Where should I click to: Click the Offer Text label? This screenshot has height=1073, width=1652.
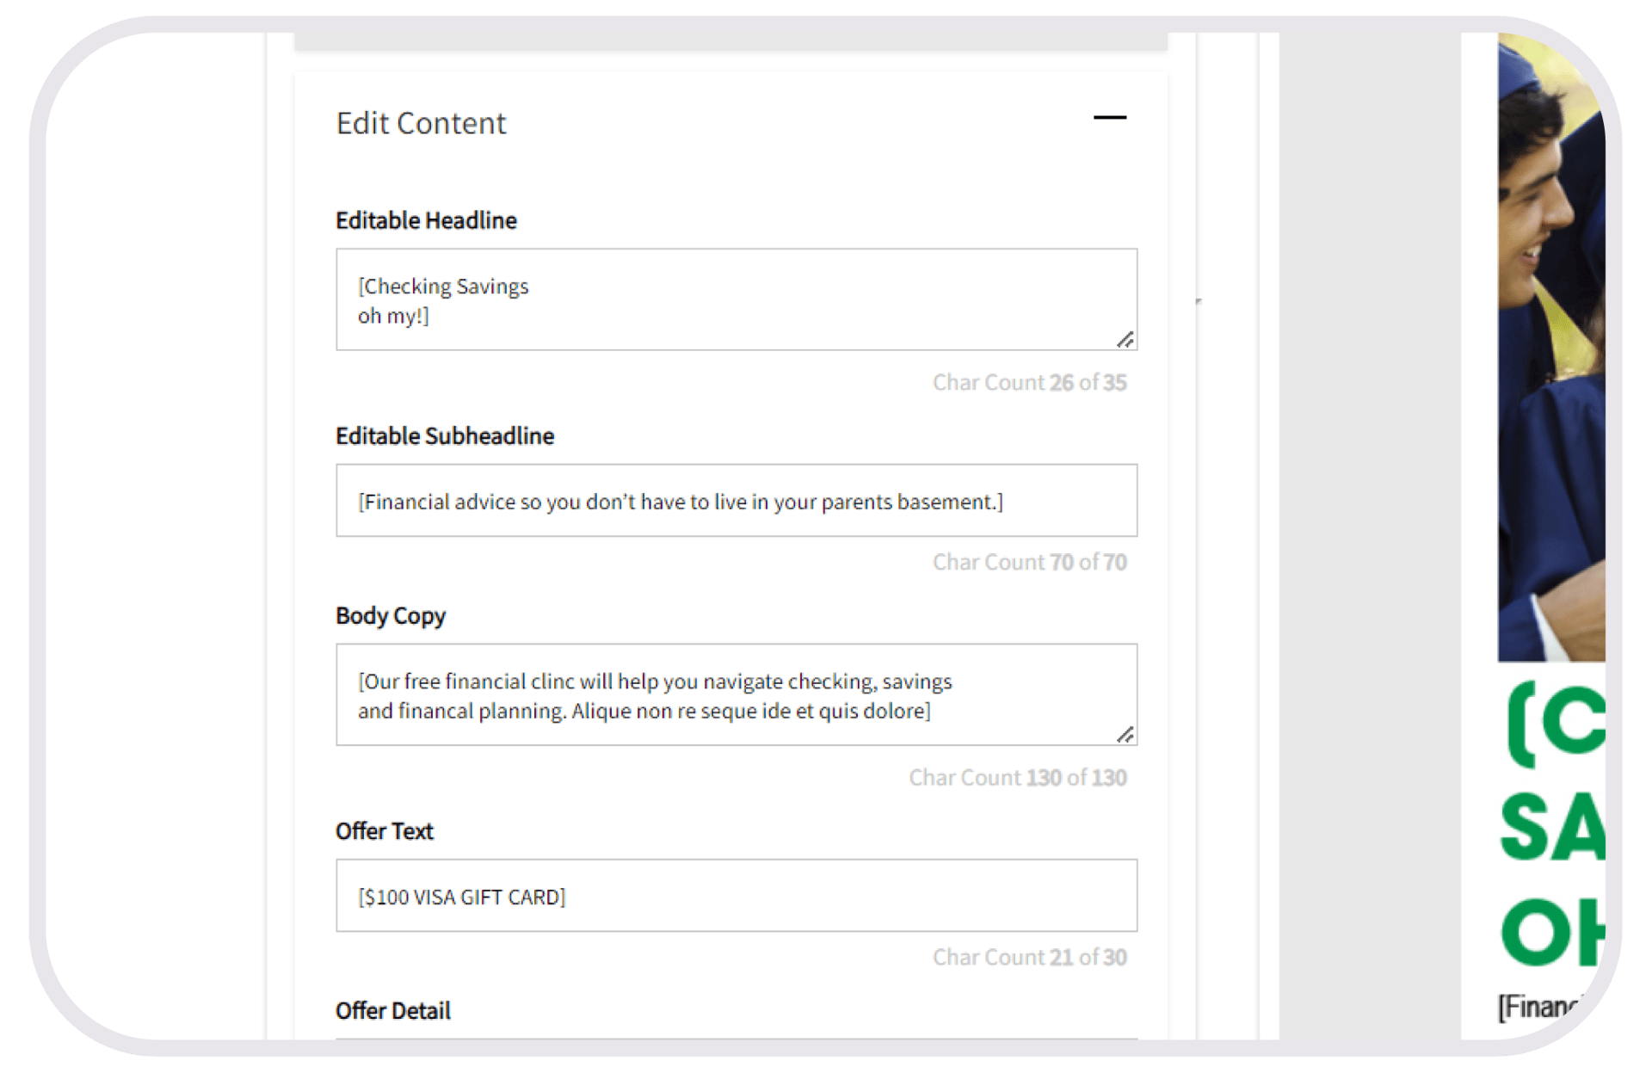(x=385, y=831)
